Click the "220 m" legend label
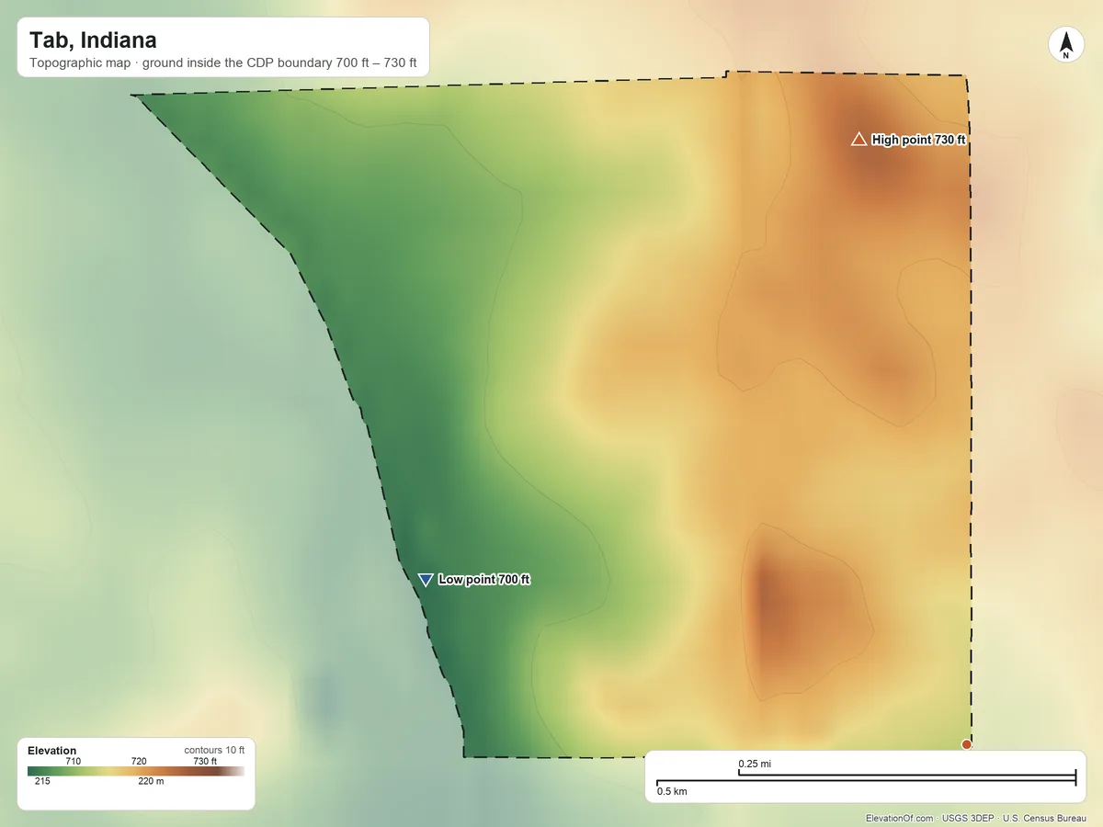 151,782
